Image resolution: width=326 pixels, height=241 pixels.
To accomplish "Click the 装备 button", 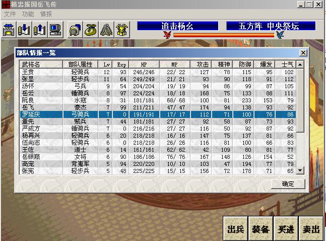I will point(260,229).
